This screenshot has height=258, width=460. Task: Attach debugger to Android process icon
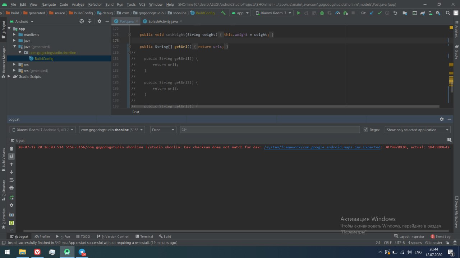coord(345,13)
